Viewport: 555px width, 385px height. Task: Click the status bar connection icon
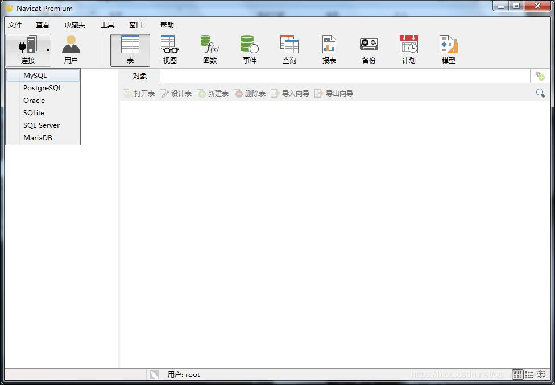[x=154, y=374]
